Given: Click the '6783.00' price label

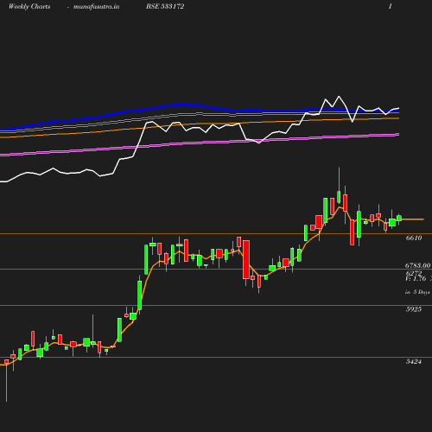Looking at the screenshot, I should tap(418, 265).
